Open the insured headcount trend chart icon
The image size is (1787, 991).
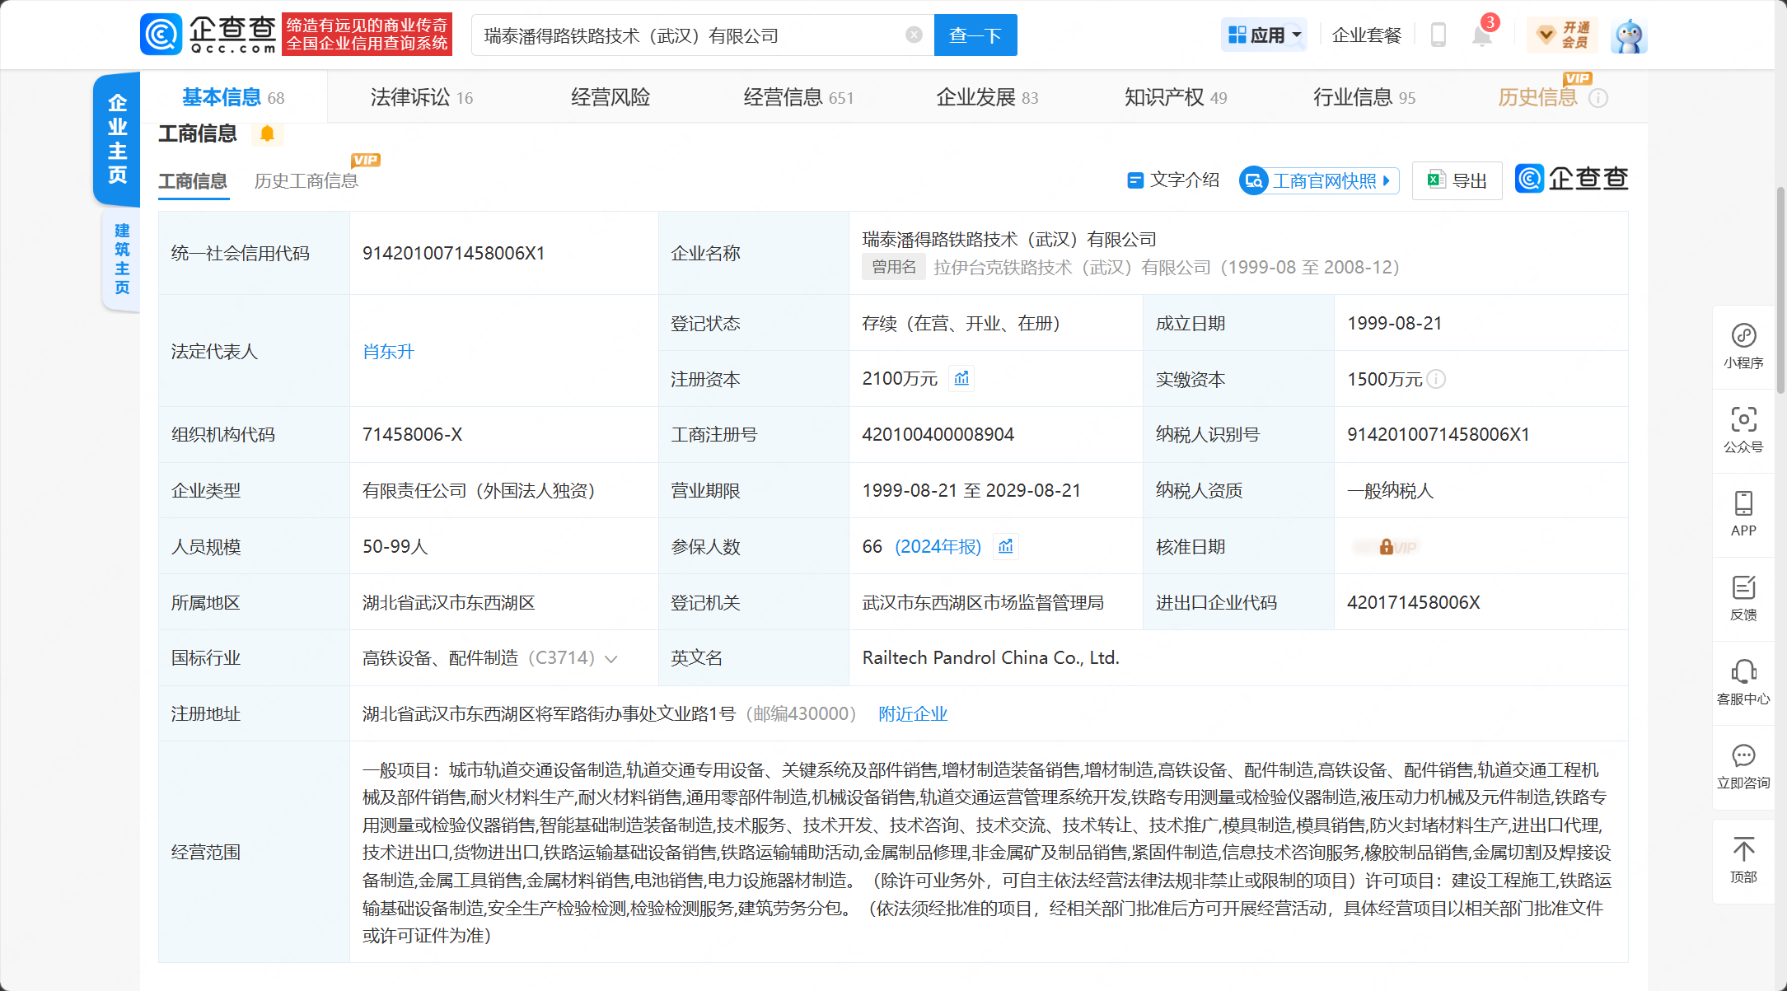coord(1006,547)
